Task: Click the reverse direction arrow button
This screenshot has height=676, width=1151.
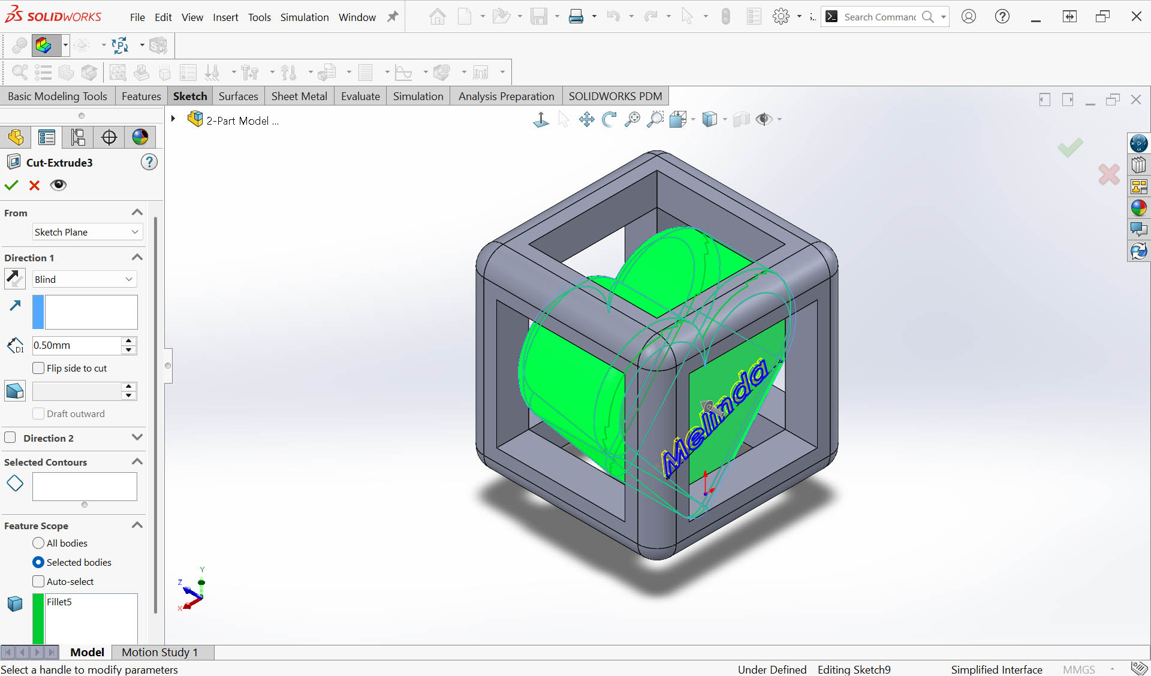Action: (14, 279)
